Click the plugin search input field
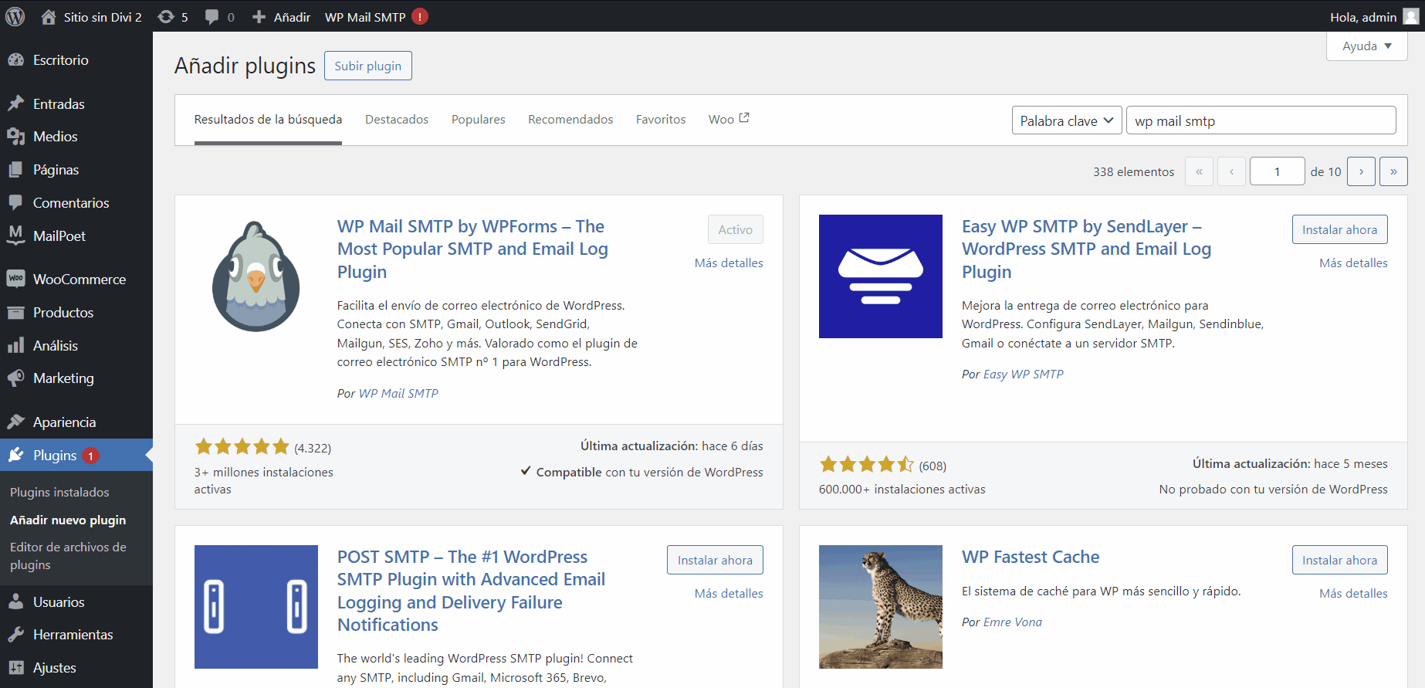 tap(1261, 120)
